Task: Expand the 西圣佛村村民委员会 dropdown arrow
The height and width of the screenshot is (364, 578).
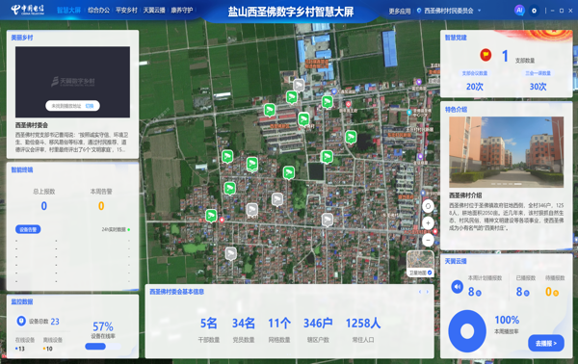Action: pyautogui.click(x=479, y=11)
